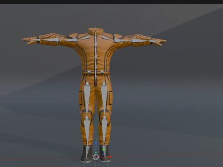Select the forearm bone on the viewer's right
223x167 pixels.
141,41
